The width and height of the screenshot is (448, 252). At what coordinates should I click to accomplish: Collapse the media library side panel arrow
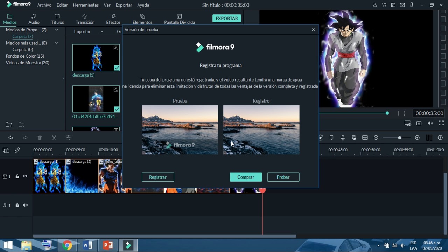click(x=63, y=79)
